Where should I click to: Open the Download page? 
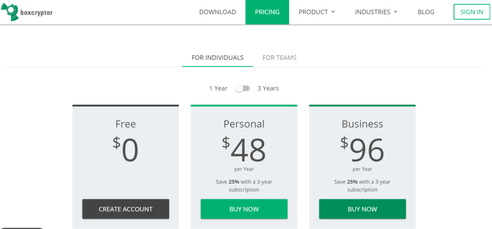[218, 12]
